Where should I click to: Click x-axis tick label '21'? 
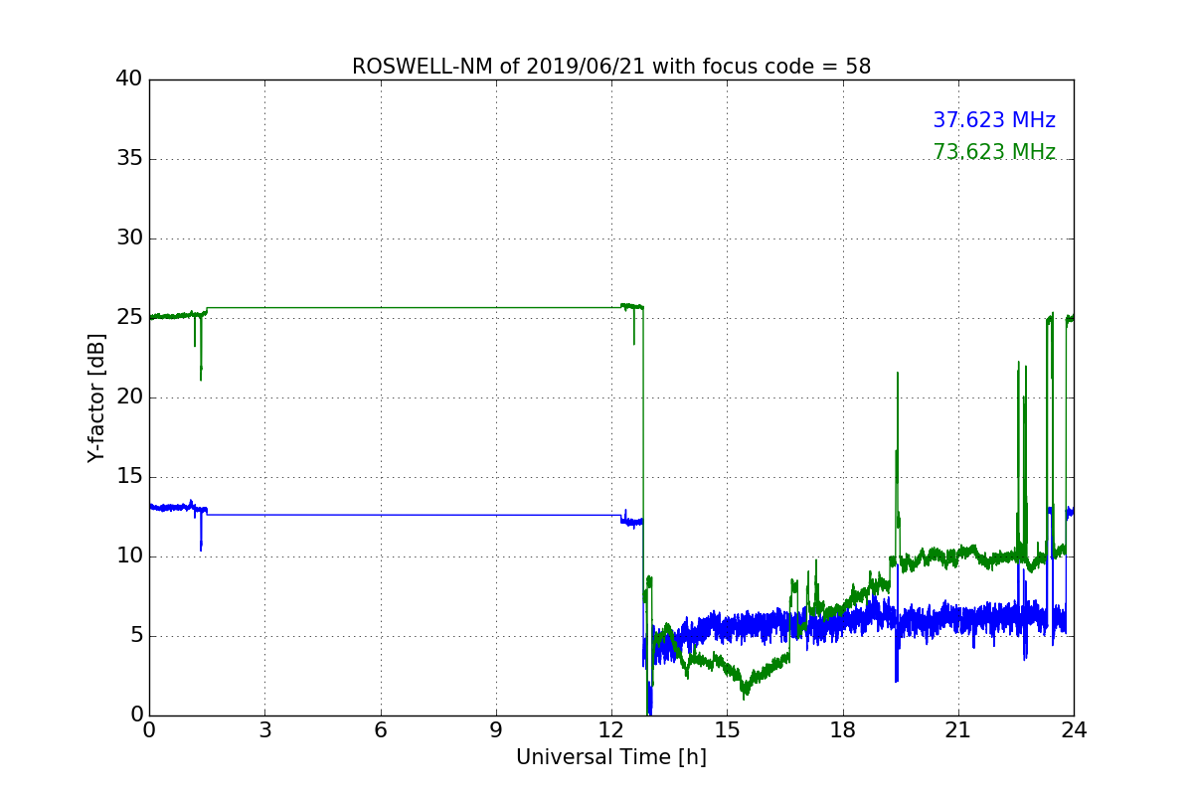click(958, 730)
